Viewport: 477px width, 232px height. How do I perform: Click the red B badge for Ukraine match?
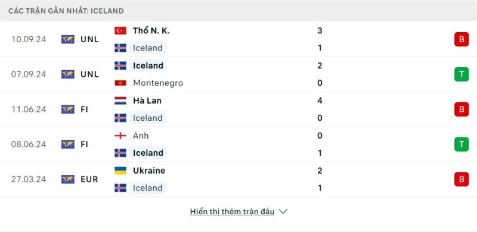point(461,179)
